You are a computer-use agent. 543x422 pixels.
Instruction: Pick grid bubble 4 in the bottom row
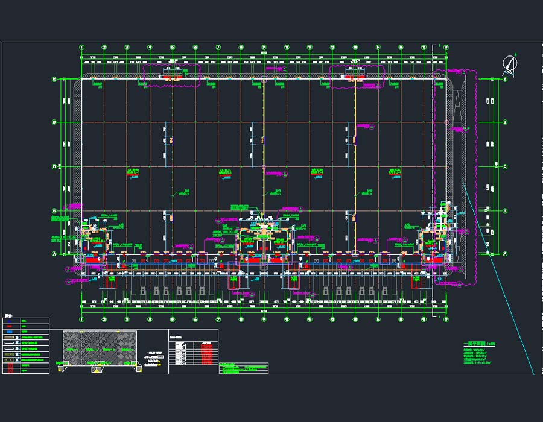tap(150, 320)
